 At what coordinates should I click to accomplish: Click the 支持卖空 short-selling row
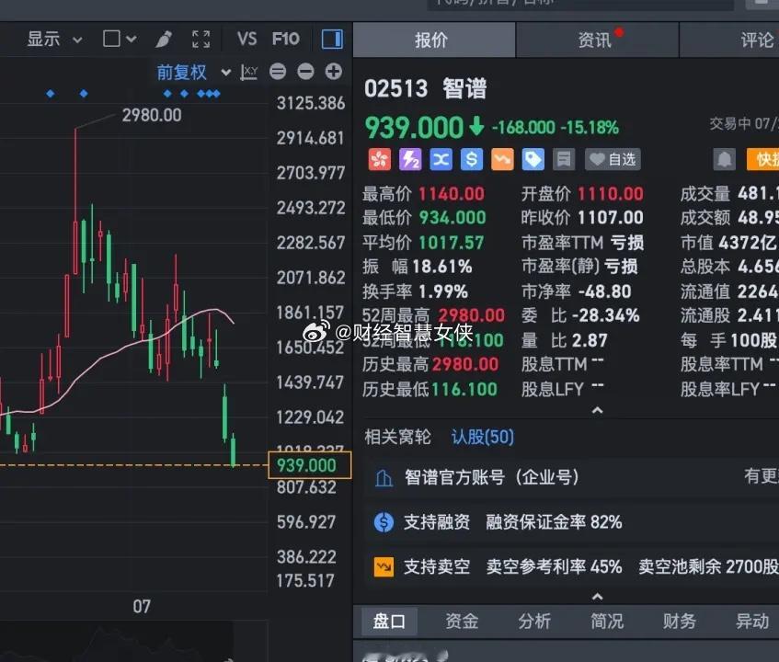point(571,566)
